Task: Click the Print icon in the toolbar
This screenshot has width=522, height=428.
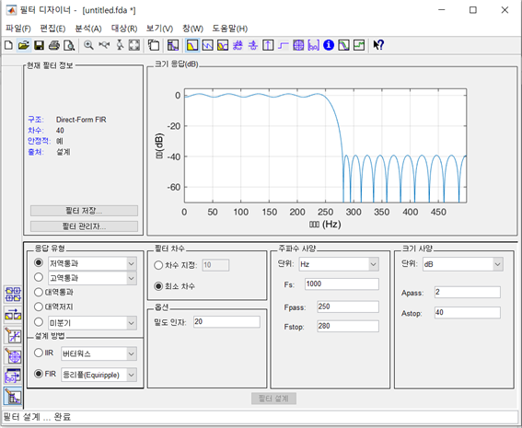Action: [x=54, y=45]
